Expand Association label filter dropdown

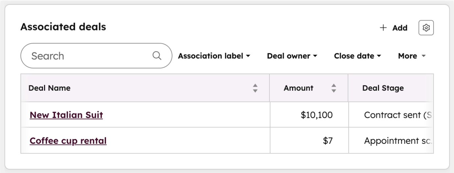214,56
